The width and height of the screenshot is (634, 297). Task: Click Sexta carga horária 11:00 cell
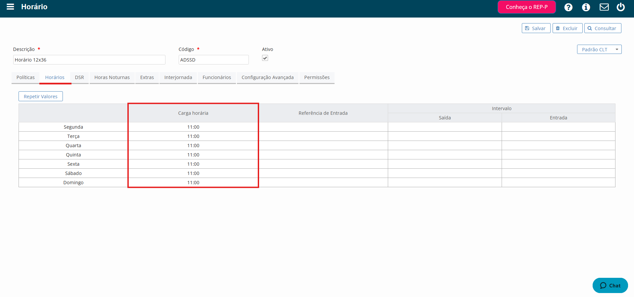(x=193, y=164)
